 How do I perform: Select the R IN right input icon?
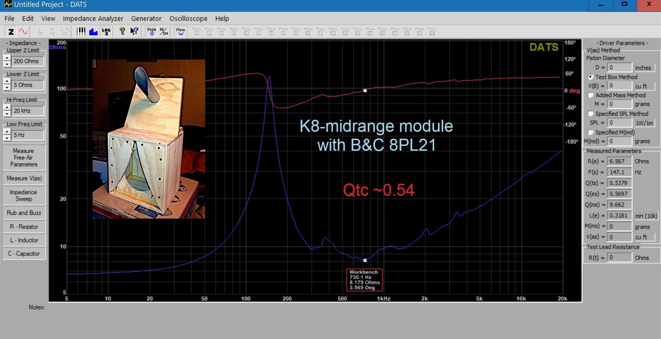coord(53,32)
